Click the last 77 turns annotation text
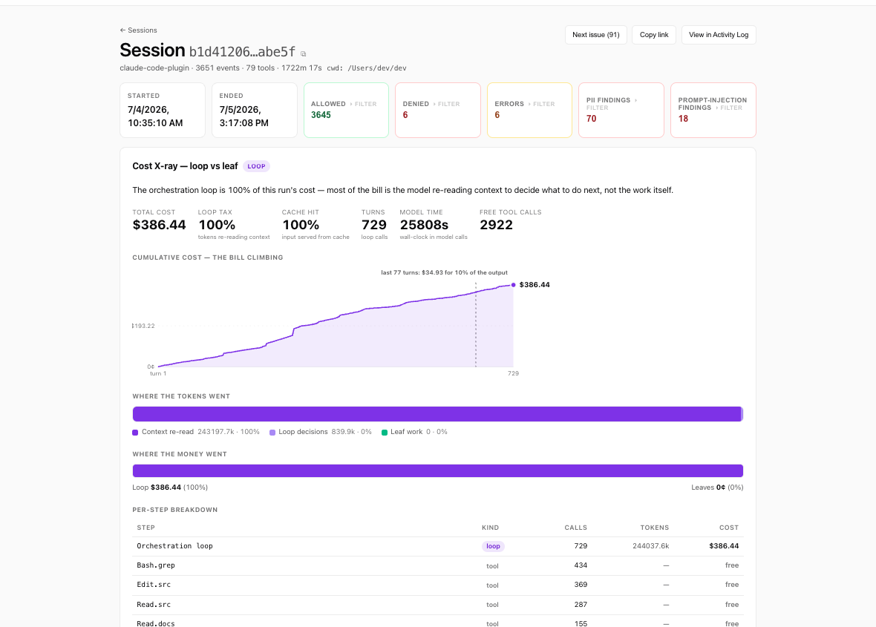Viewport: 876px width, 627px height. pyautogui.click(x=444, y=273)
